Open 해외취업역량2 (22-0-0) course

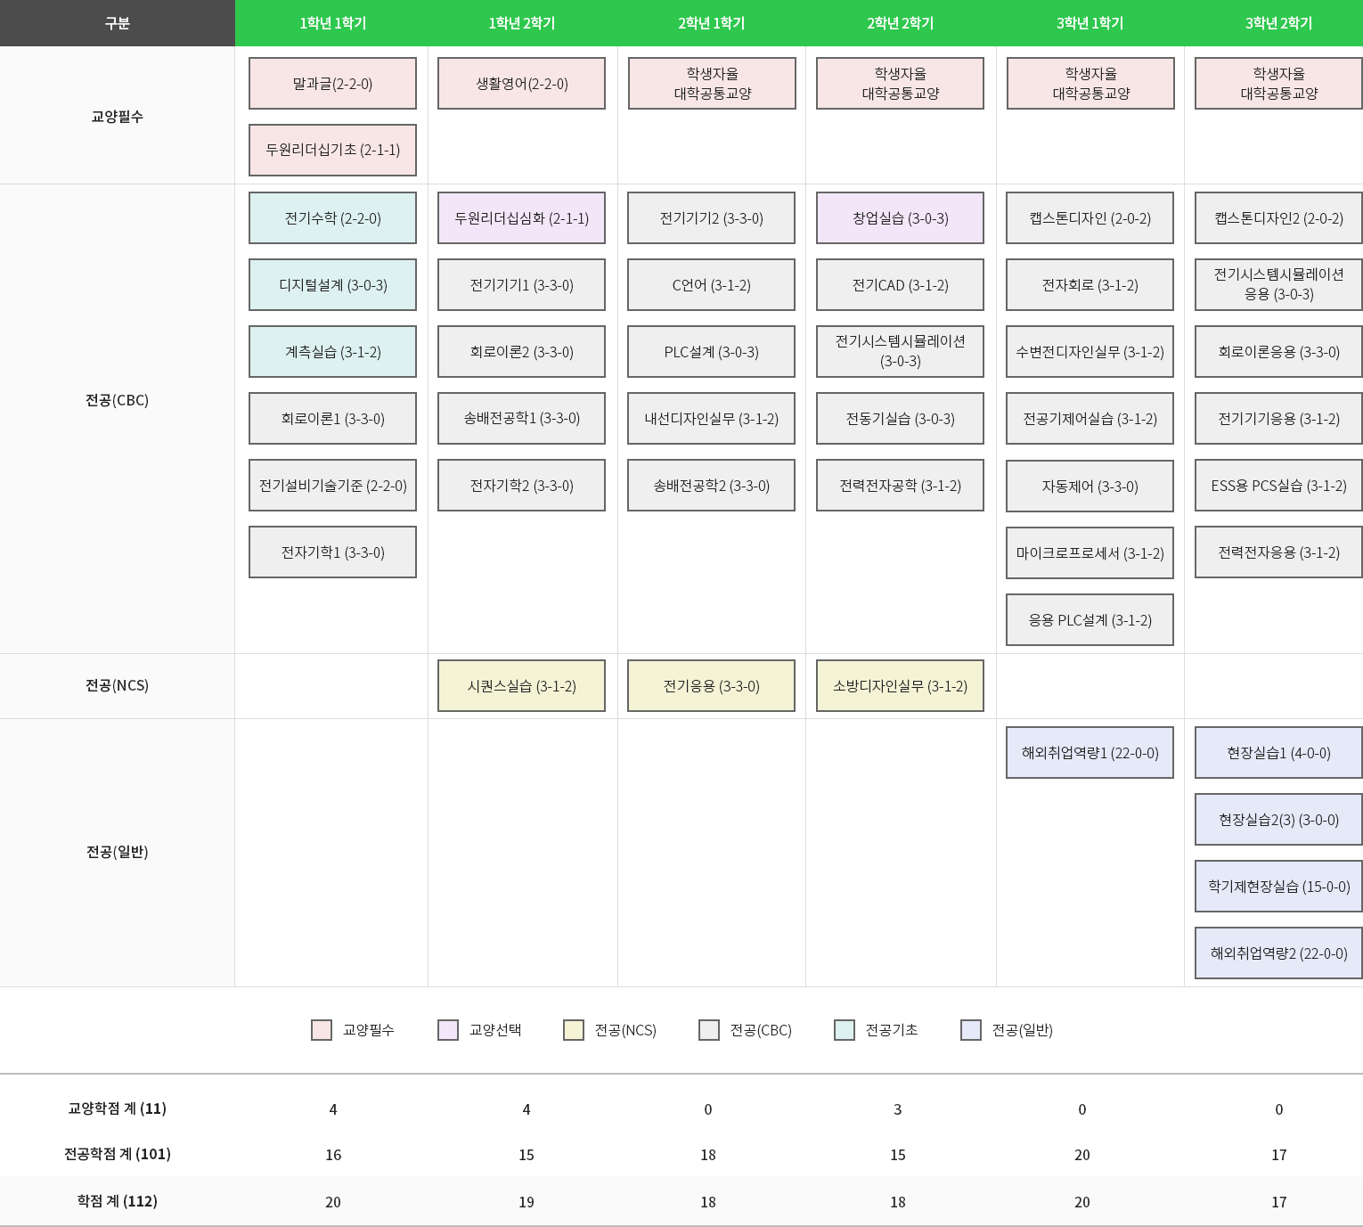(1278, 953)
